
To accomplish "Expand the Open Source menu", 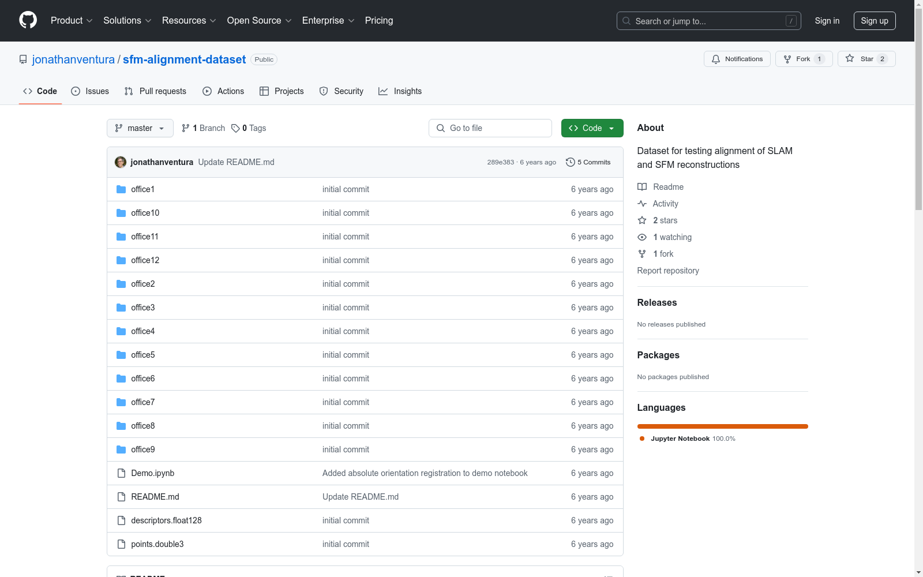I will click(x=260, y=20).
